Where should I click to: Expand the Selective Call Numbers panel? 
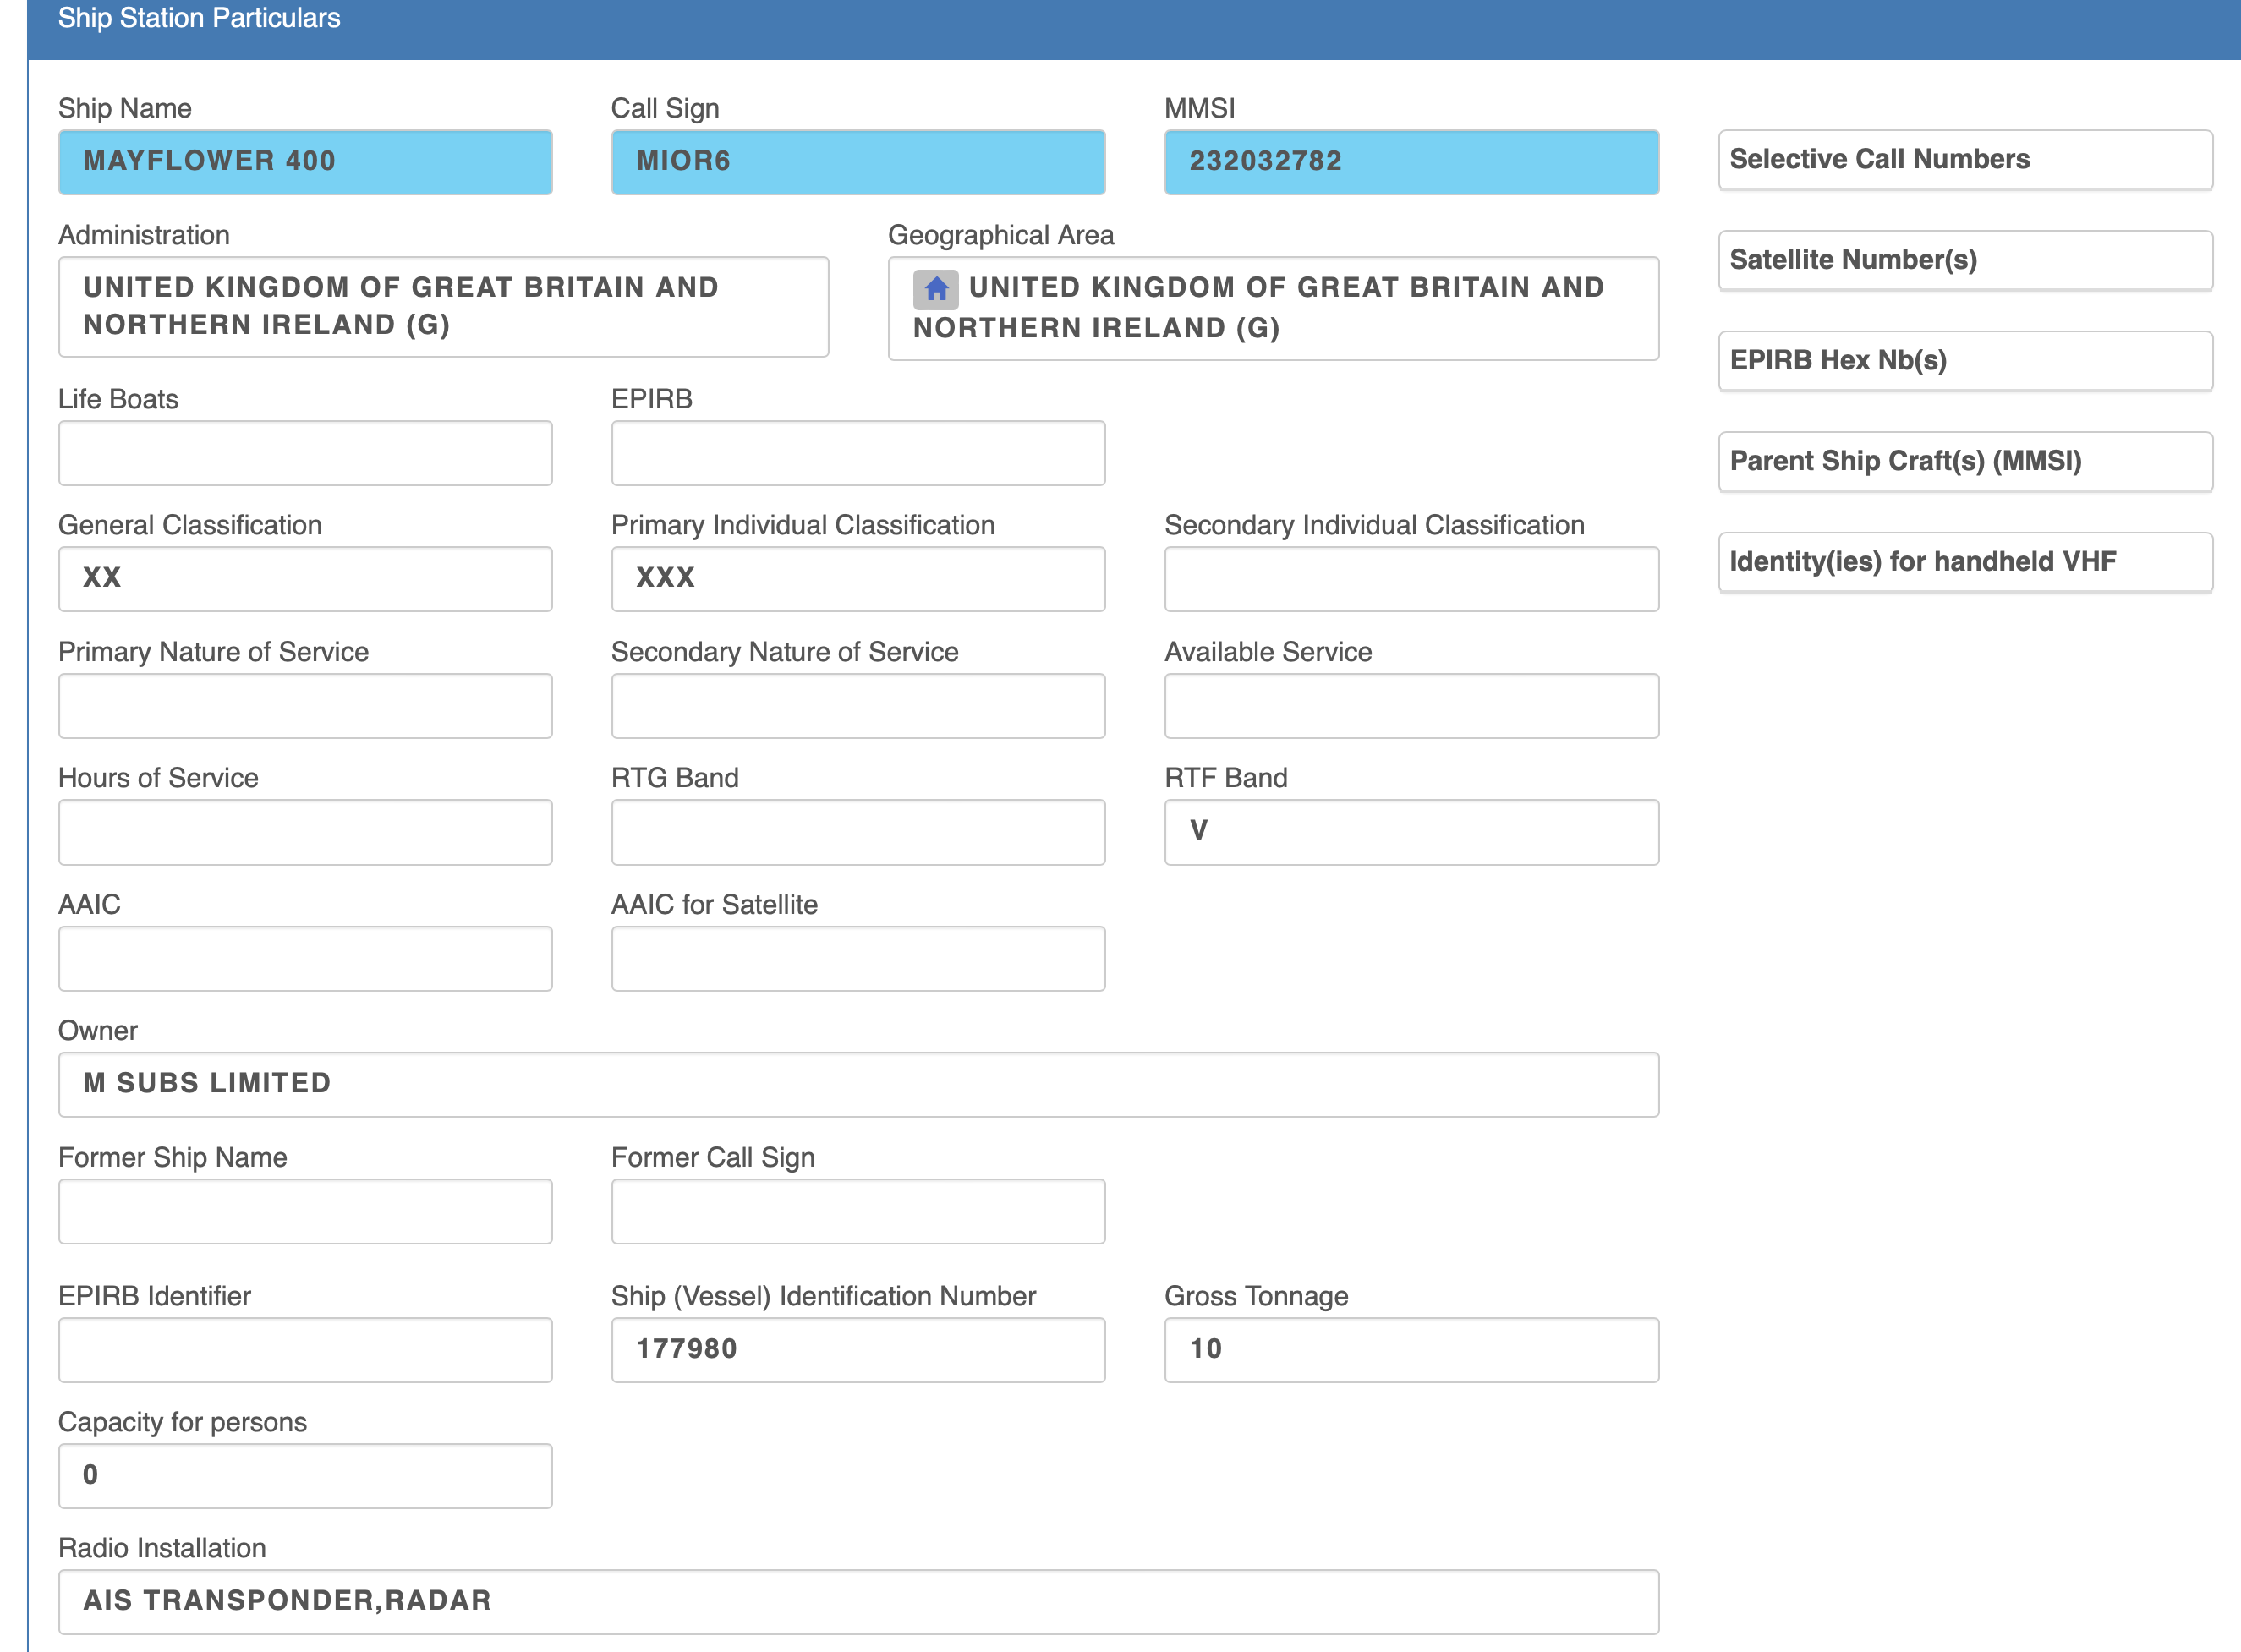point(1965,159)
